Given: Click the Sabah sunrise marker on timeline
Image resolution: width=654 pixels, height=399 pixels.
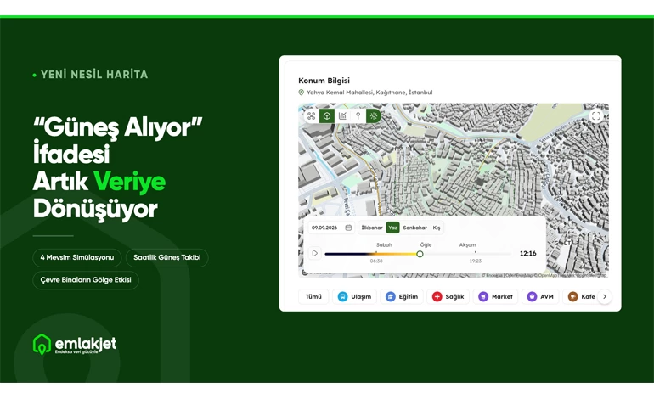Looking at the screenshot, I should (x=376, y=253).
